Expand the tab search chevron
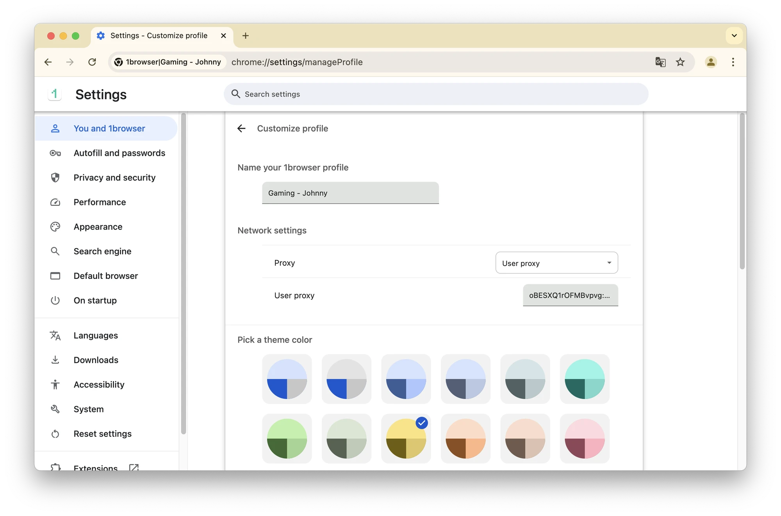 tap(734, 36)
